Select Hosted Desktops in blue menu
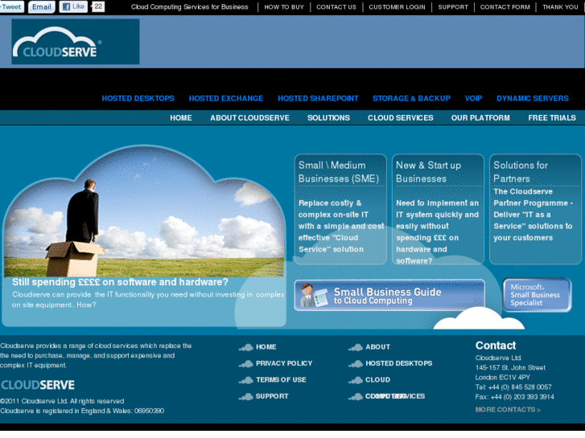585x438 pixels. pyautogui.click(x=138, y=98)
